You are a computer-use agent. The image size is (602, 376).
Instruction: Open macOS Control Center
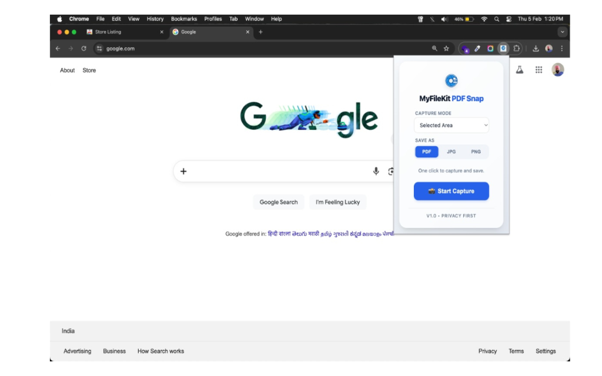coord(509,19)
